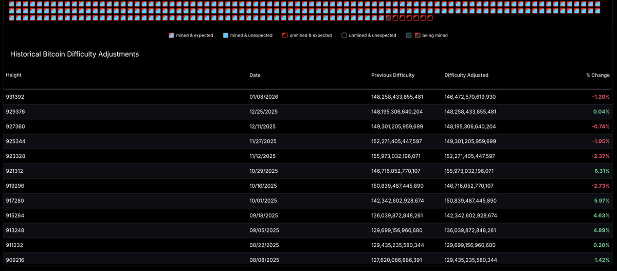Click the date 12/25/2025
Image resolution: width=617 pixels, height=271 pixels.
(264, 112)
